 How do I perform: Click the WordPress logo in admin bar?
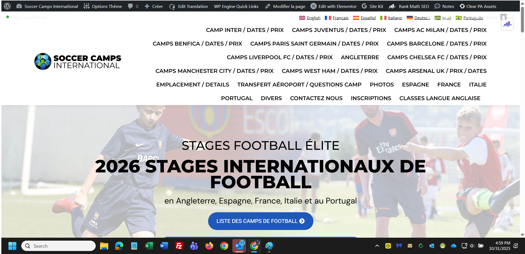[7, 6]
